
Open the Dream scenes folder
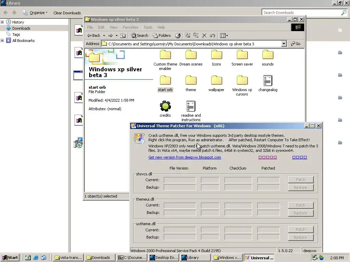[191, 58]
